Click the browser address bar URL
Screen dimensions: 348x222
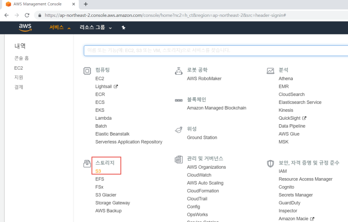(x=165, y=15)
